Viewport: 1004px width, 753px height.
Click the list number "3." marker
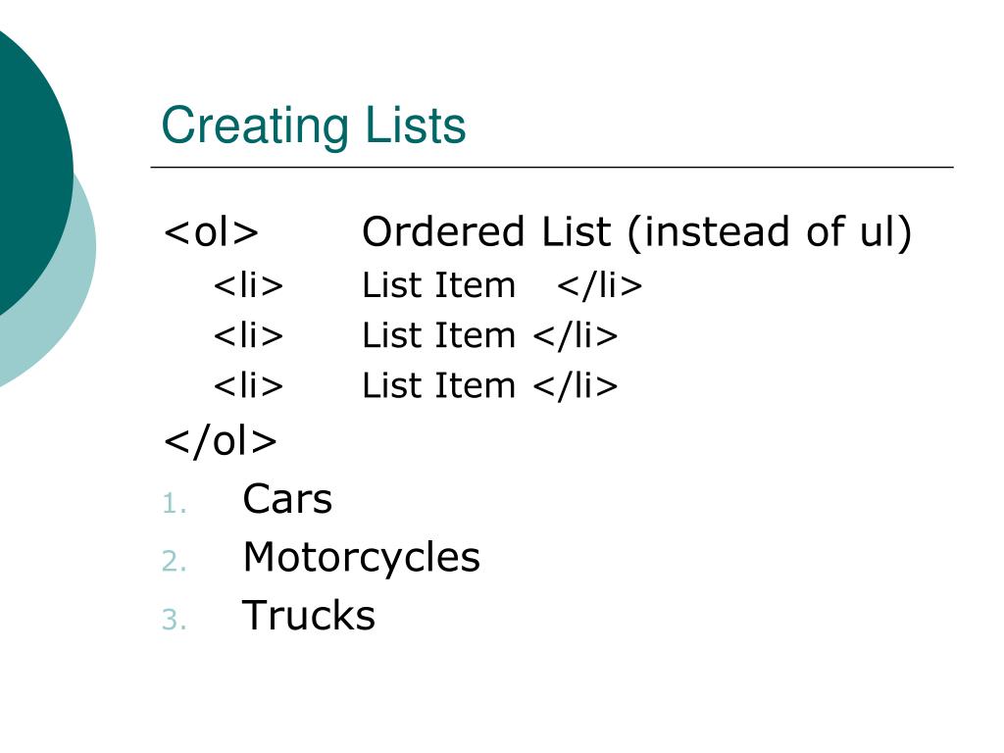[174, 621]
